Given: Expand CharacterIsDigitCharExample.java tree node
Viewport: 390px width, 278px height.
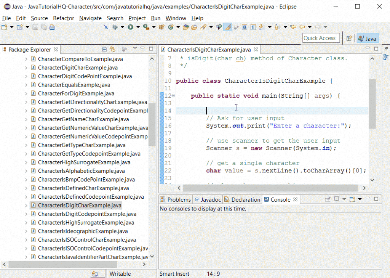Looking at the screenshot, I should click(26, 206).
